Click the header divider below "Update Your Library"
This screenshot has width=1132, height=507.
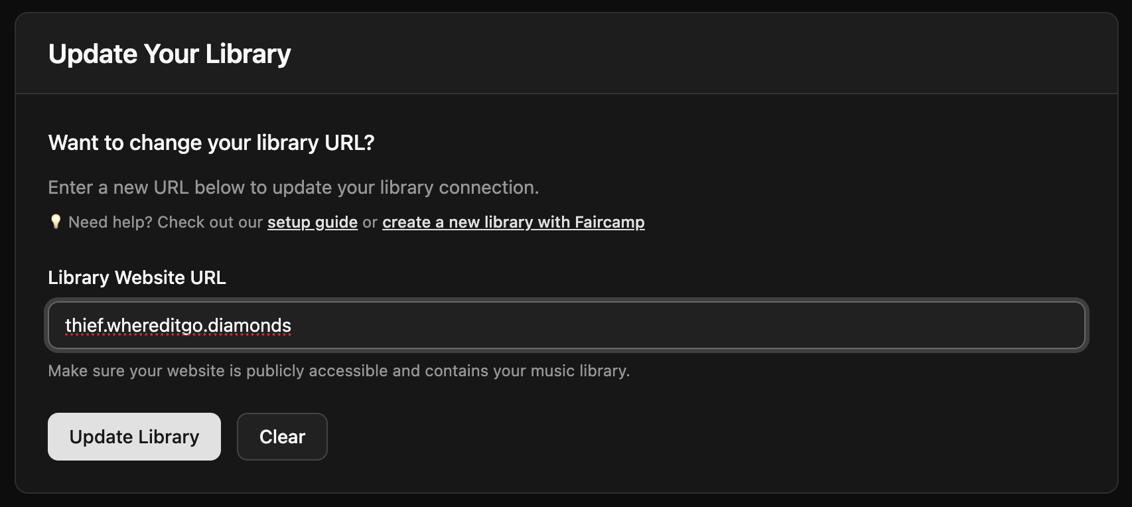click(x=567, y=94)
